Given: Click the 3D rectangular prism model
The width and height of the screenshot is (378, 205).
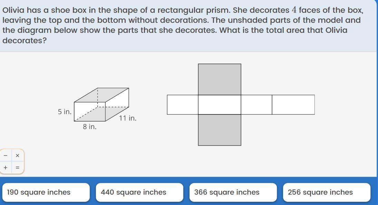Looking at the screenshot, I should pyautogui.click(x=101, y=104).
